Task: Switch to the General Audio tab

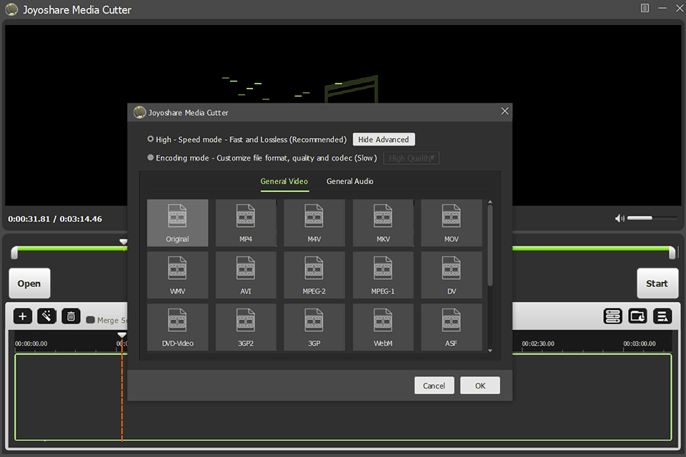Action: (349, 181)
